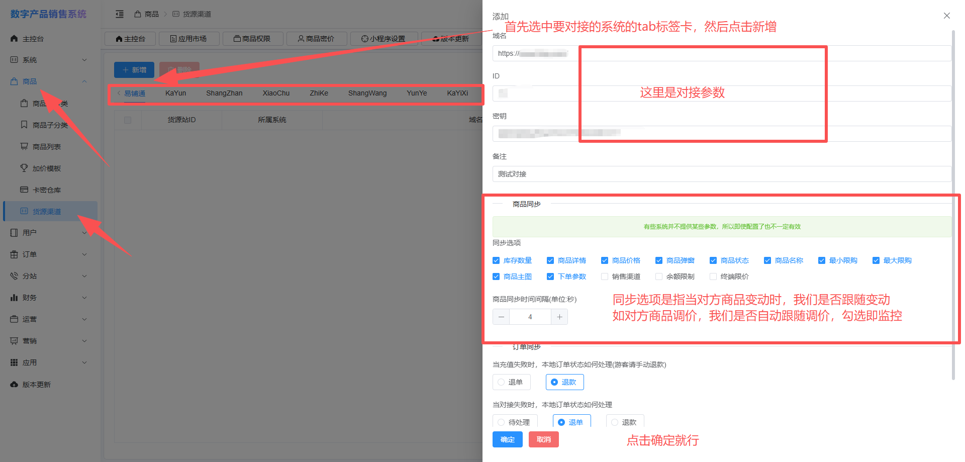Screen dimensions: 965x462
Task: Click the sidebar collapse icon in the header
Action: pos(120,14)
